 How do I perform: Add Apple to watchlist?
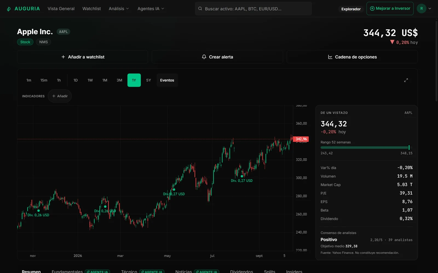click(x=83, y=57)
